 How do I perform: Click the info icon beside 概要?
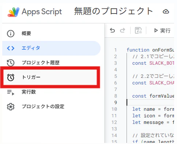click(11, 34)
